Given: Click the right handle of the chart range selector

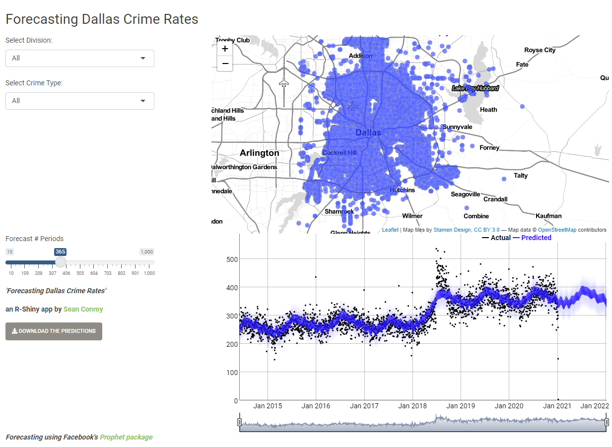Looking at the screenshot, I should 606,422.
